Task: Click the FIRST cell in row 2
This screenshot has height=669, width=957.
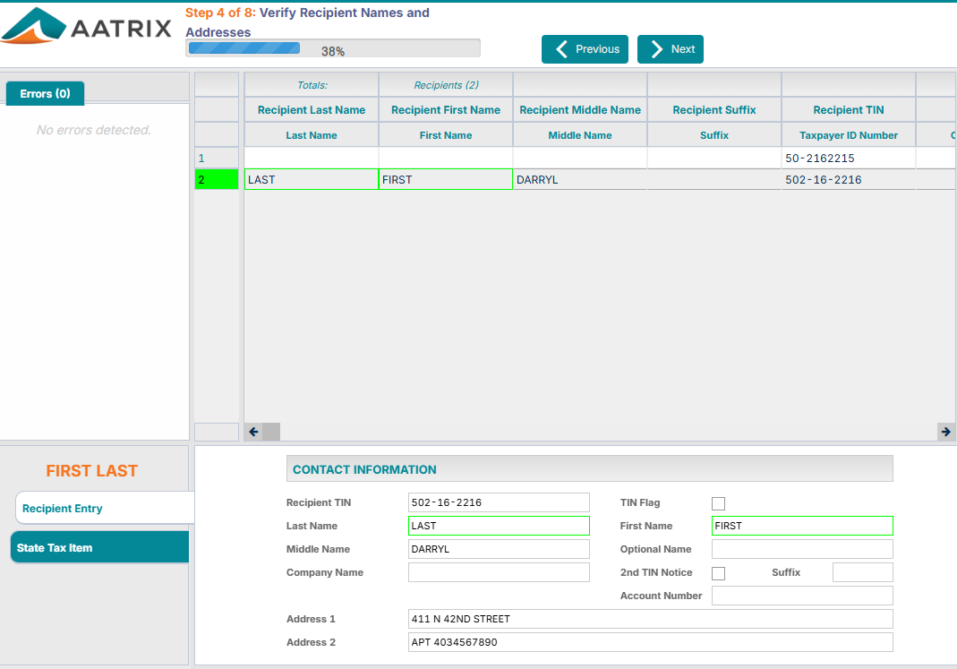Action: tap(446, 179)
